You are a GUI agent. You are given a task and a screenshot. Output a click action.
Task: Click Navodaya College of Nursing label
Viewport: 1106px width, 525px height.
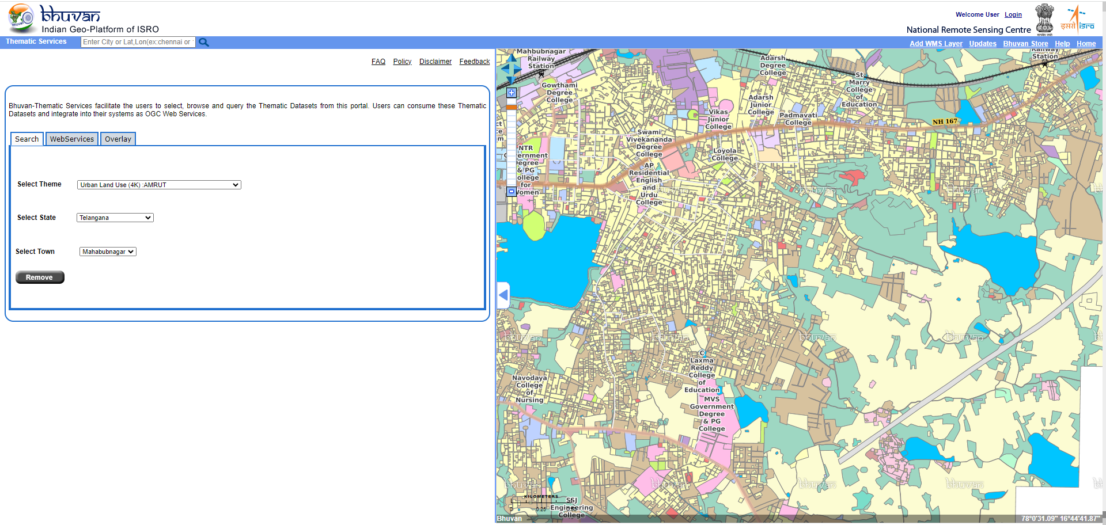(x=529, y=389)
